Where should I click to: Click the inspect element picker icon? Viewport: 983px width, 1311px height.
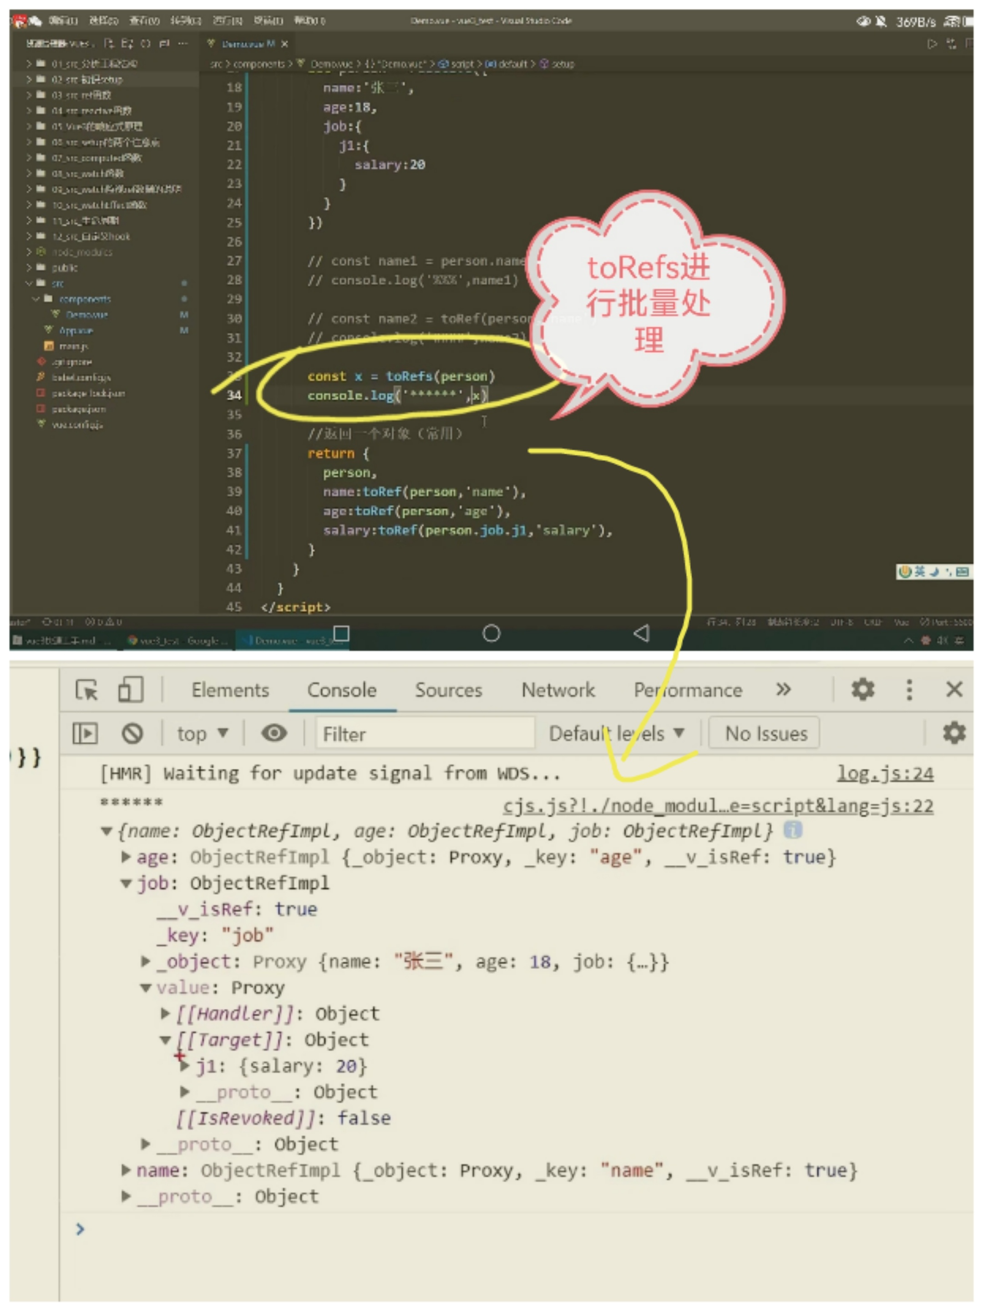click(86, 689)
